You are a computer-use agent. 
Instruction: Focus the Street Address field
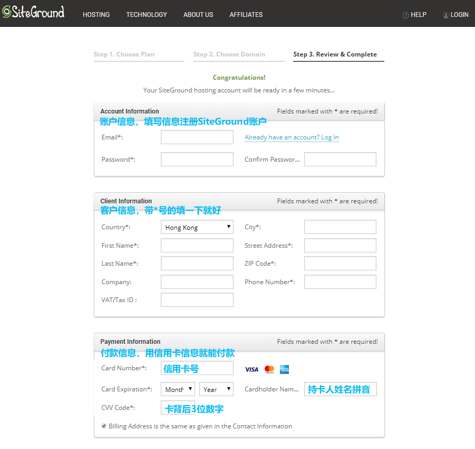point(340,245)
